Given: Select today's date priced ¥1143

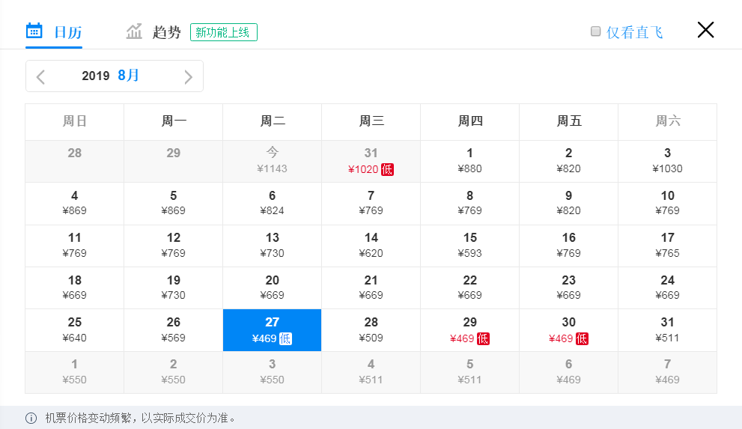Looking at the screenshot, I should pos(272,161).
